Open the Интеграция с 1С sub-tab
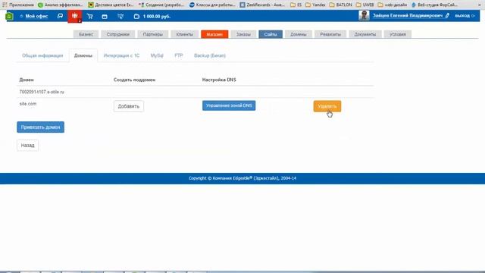 (x=121, y=55)
